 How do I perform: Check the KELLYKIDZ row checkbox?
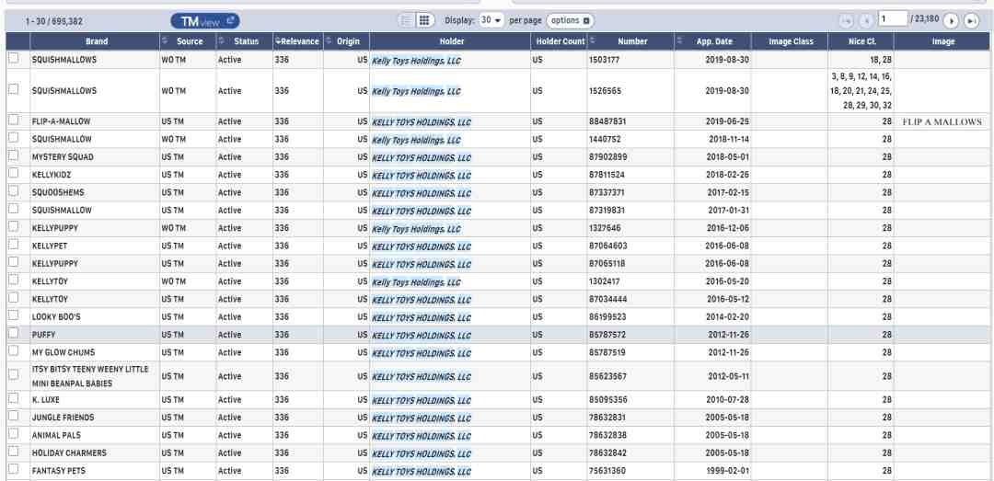point(13,173)
